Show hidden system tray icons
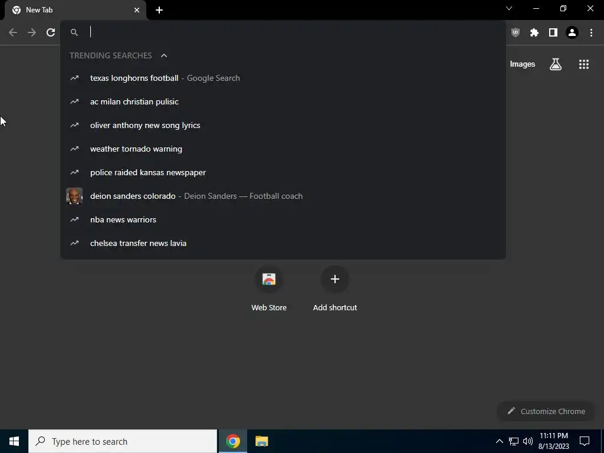 coord(499,441)
